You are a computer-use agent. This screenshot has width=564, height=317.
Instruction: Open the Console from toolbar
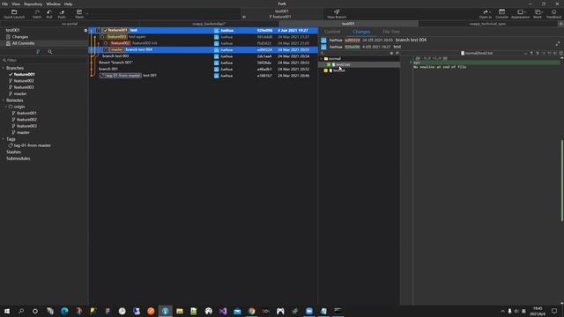point(501,14)
